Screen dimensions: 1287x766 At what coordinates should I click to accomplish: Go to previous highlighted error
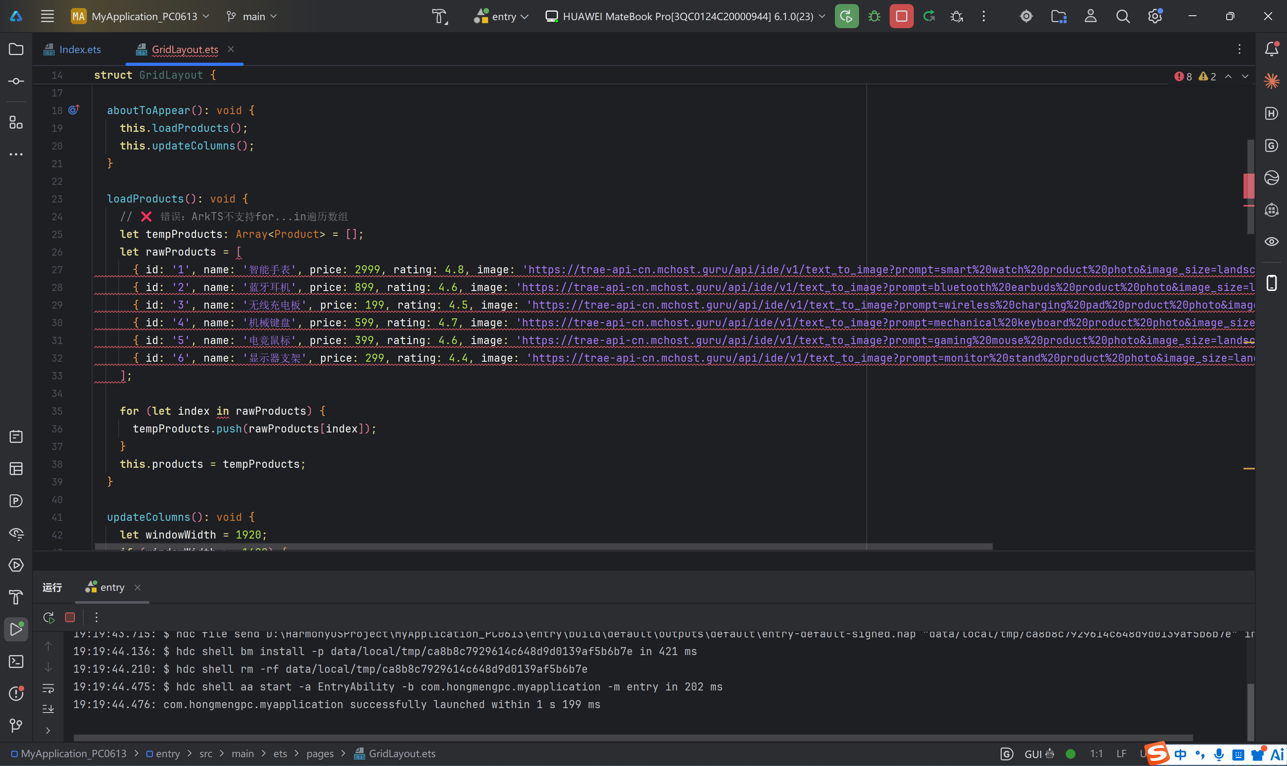click(1229, 76)
